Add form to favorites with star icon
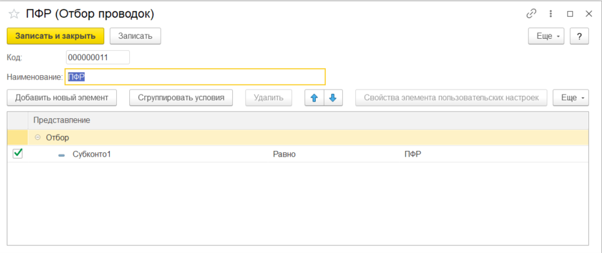The image size is (602, 253). tap(14, 14)
